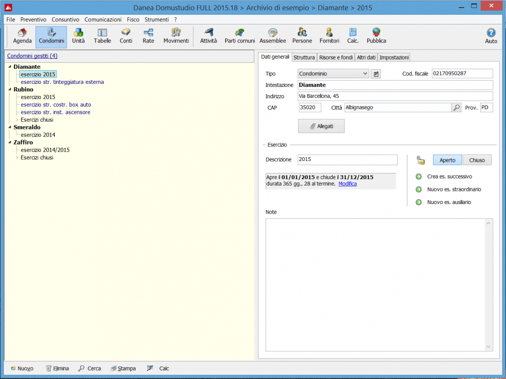The image size is (506, 379).
Task: Open the Movimenti toolbar icon
Action: tap(176, 36)
